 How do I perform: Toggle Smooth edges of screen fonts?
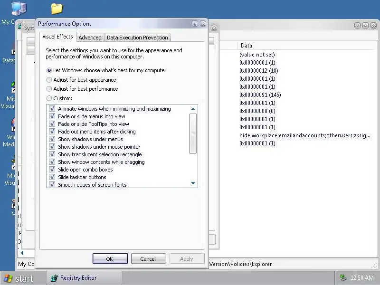tap(52, 184)
